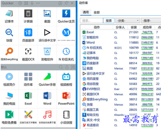This screenshot has height=129, width=161.
Task: Select the 百度翻译 row in the action list
Action: (x=121, y=63)
